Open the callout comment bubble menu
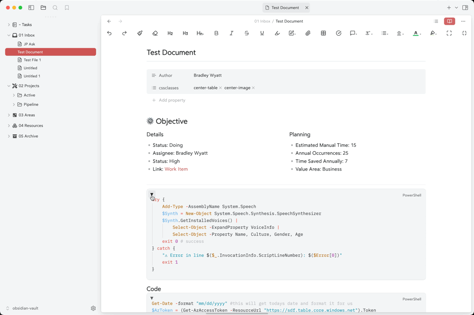The image size is (474, 315). click(353, 33)
